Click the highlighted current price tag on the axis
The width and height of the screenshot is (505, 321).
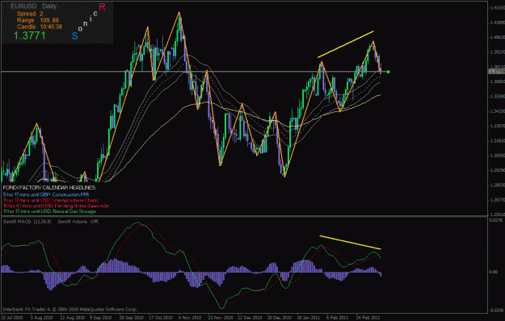pos(496,71)
